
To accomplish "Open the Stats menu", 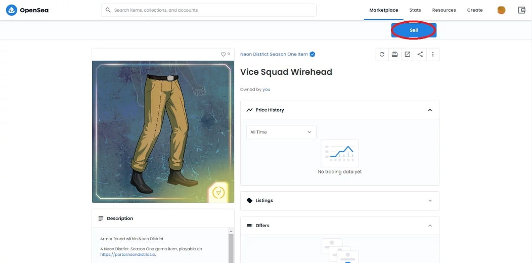I will point(415,10).
